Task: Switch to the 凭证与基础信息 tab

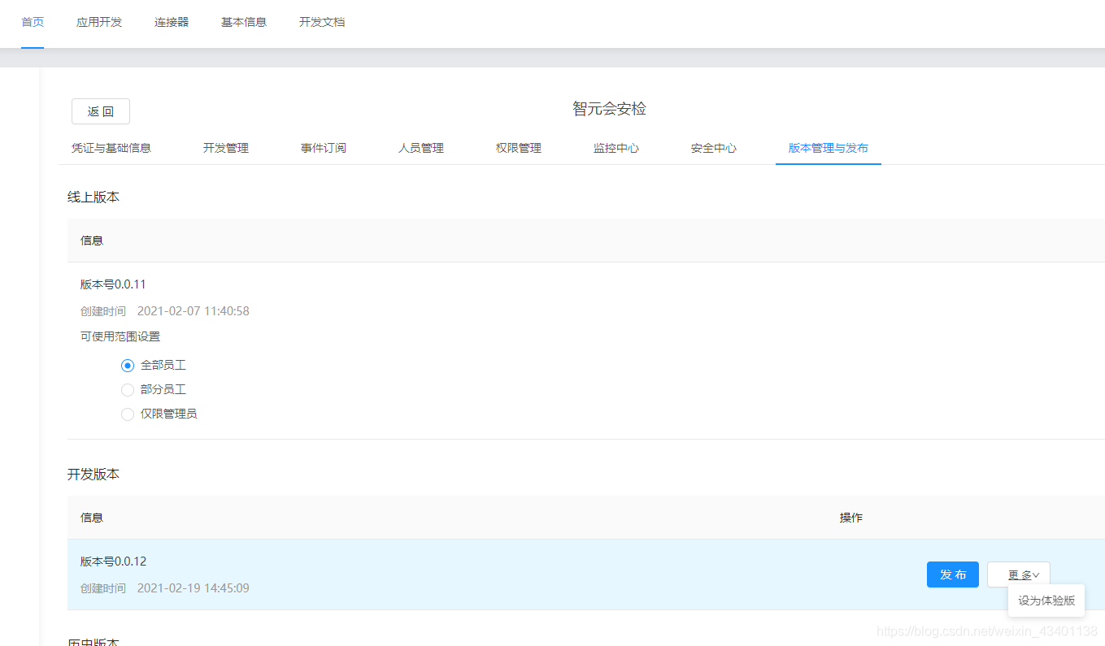Action: click(111, 148)
